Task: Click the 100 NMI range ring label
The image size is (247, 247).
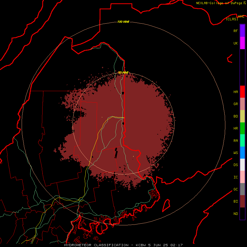Action: [123, 22]
